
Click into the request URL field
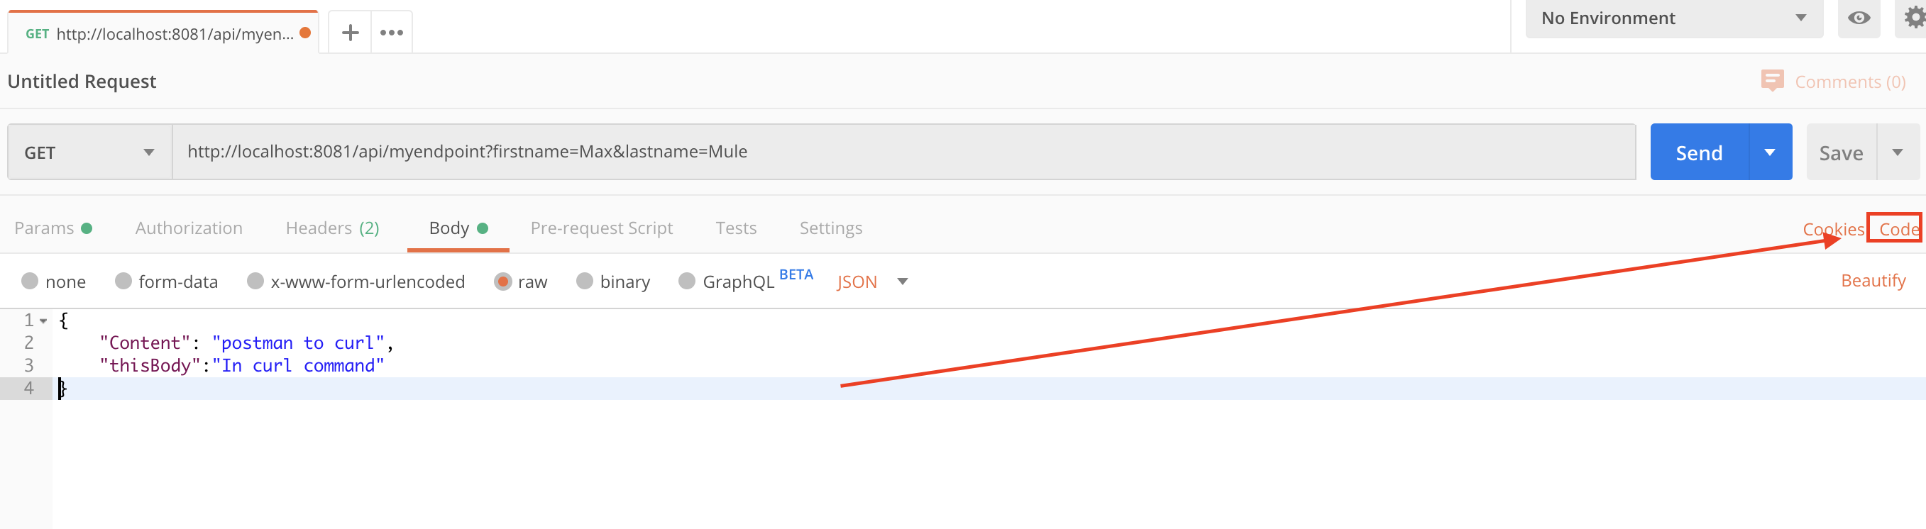pyautogui.click(x=897, y=152)
